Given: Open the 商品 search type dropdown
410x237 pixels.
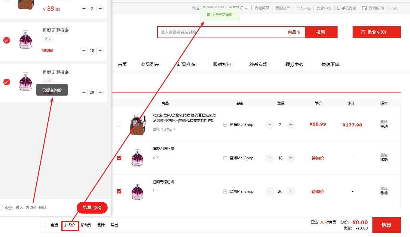Looking at the screenshot, I should [x=294, y=32].
